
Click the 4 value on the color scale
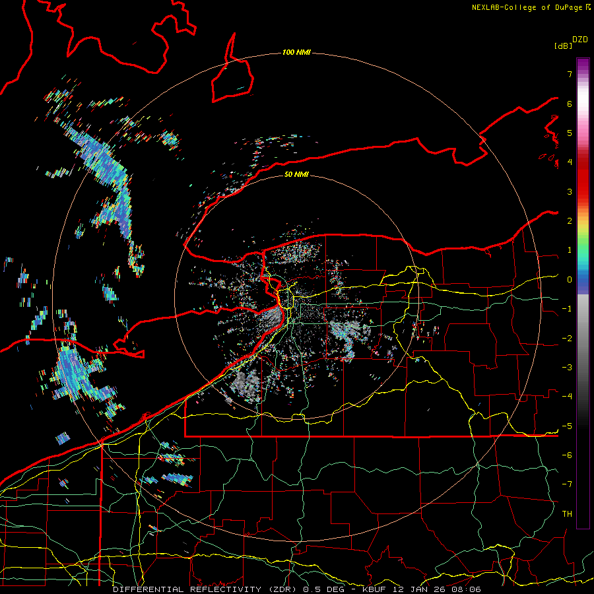click(570, 162)
